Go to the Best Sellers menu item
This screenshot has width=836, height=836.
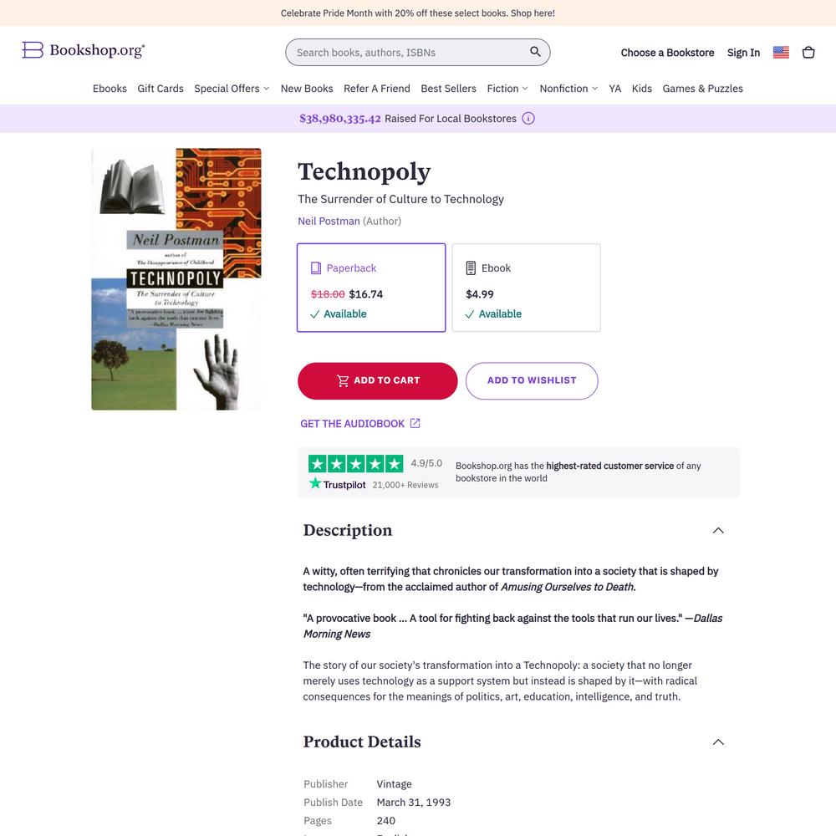(x=448, y=89)
